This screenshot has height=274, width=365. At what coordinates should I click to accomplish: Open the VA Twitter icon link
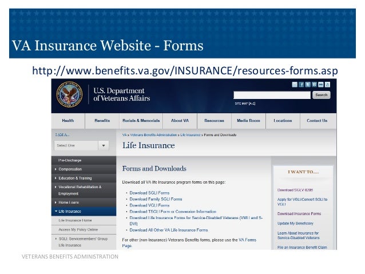[308, 85]
